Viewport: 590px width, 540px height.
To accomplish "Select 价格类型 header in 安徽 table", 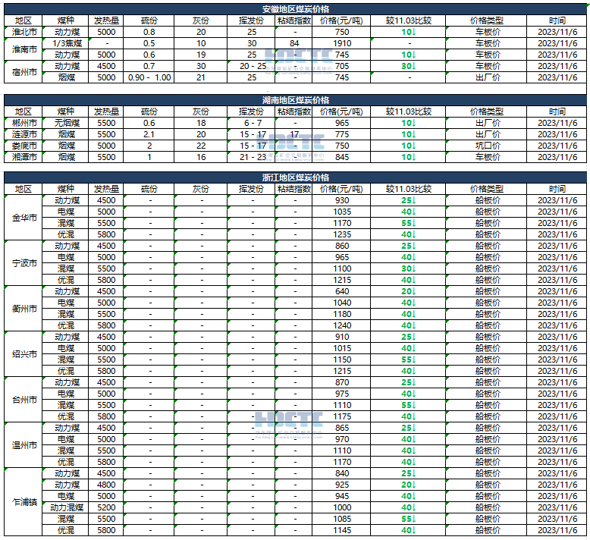I will [486, 20].
